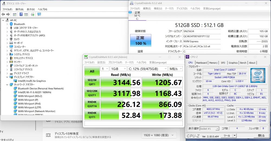Click the CPU-Z title bar icon
This screenshot has height=141, width=271.
188,57
